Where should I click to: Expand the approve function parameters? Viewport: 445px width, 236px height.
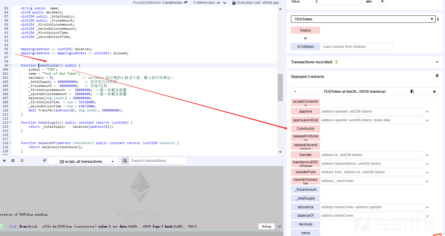point(427,111)
